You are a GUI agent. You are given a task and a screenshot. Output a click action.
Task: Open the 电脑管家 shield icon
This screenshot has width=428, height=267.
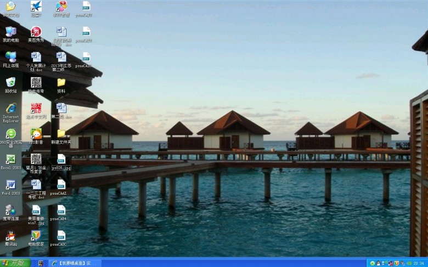(36, 236)
